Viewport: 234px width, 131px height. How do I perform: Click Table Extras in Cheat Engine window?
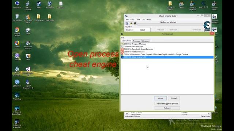tap(205, 116)
